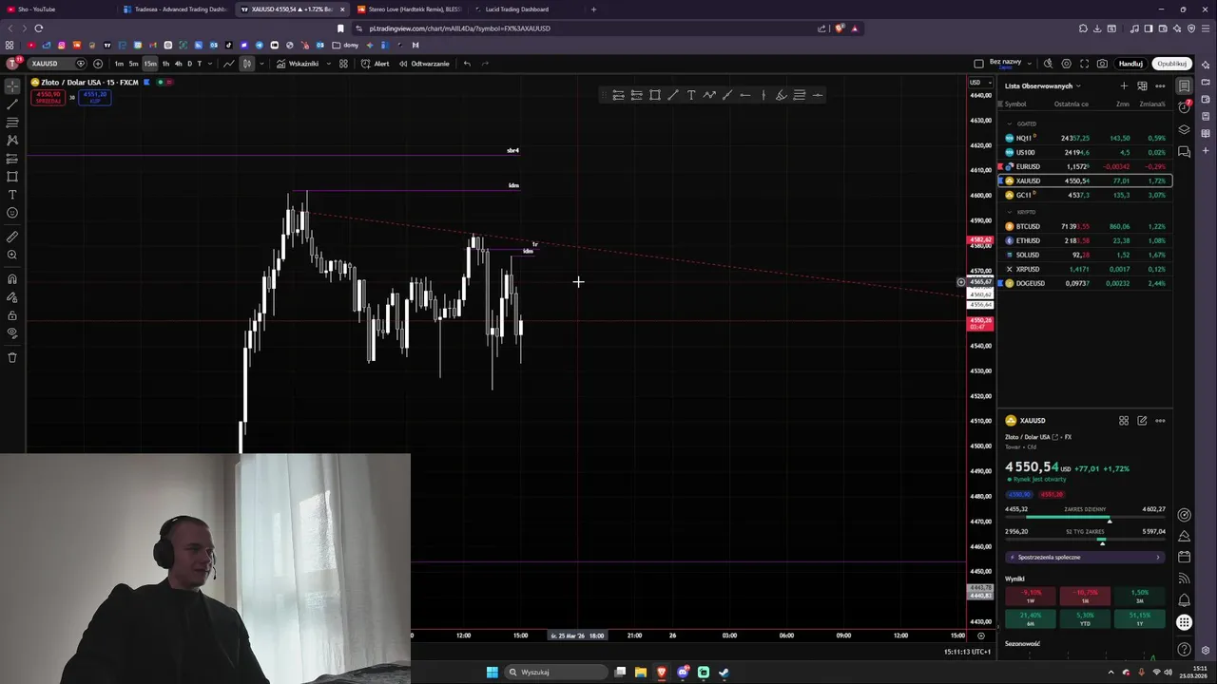The width and height of the screenshot is (1217, 684).
Task: Open watchlist more options menu
Action: (1160, 85)
